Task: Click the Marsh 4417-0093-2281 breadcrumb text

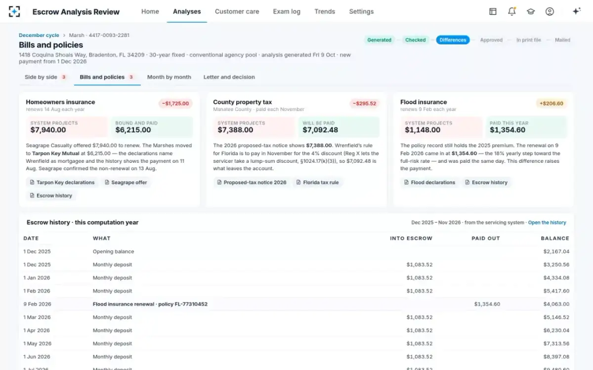Action: click(x=99, y=36)
